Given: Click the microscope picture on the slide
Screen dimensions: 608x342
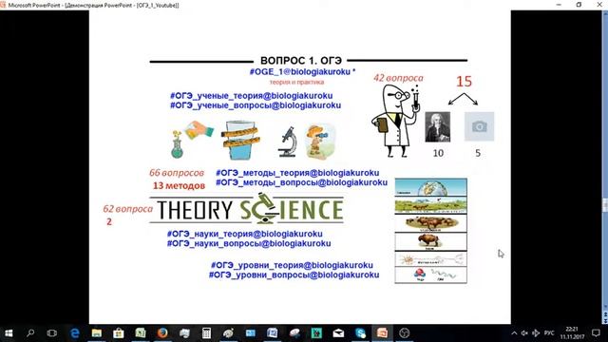Looking at the screenshot, I should point(287,142).
